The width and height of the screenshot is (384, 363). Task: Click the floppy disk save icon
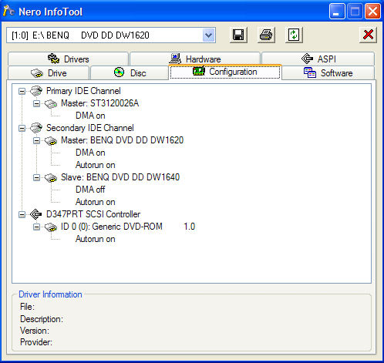click(238, 35)
